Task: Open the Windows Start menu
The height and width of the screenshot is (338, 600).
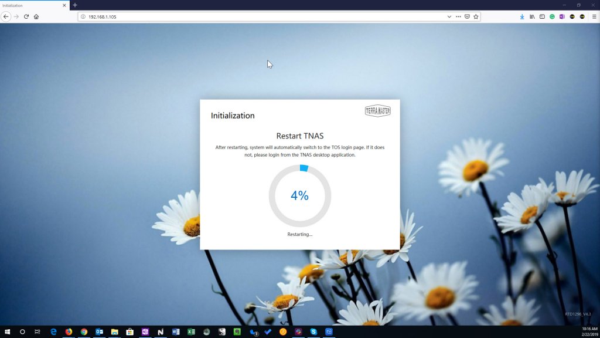Action: [7, 332]
